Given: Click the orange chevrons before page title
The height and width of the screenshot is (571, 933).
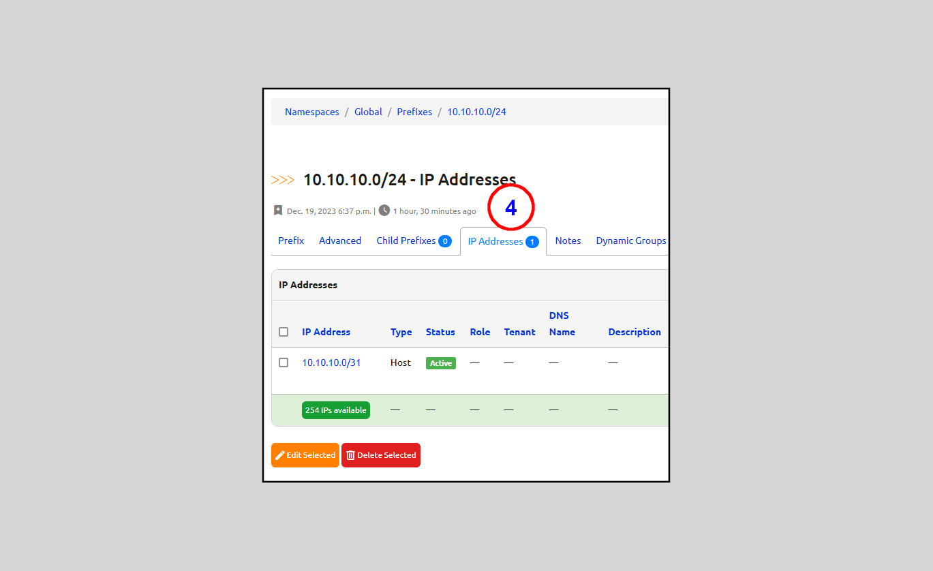Looking at the screenshot, I should pos(283,180).
